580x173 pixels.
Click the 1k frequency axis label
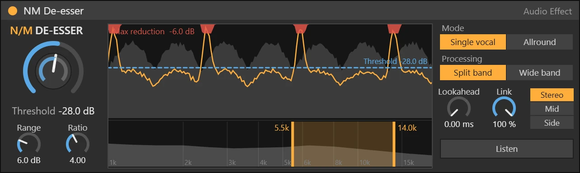click(113, 163)
